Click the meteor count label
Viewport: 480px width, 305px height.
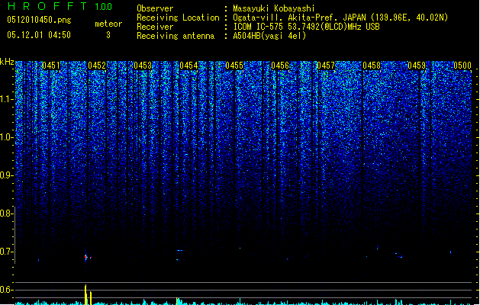(x=108, y=24)
